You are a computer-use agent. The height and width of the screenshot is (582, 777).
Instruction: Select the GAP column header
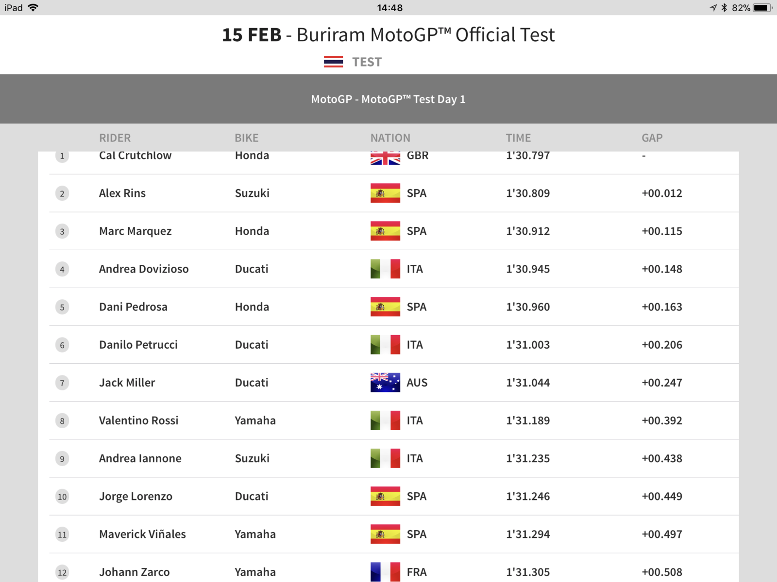652,138
